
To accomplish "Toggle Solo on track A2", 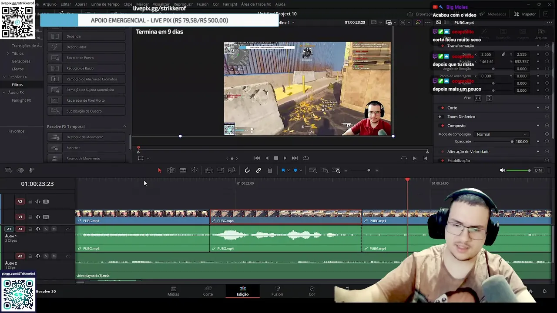I will (46, 256).
